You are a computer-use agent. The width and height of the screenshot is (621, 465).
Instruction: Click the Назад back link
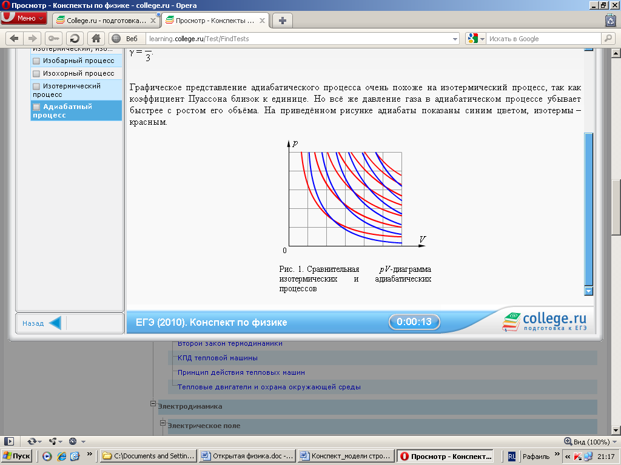[x=33, y=323]
